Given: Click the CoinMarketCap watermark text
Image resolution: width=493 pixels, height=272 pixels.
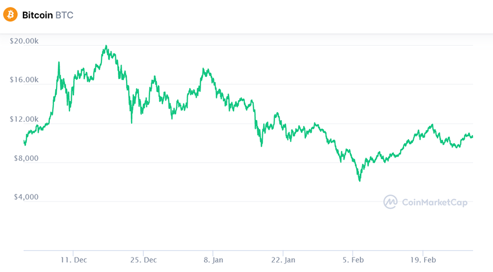Looking at the screenshot, I should (435, 202).
